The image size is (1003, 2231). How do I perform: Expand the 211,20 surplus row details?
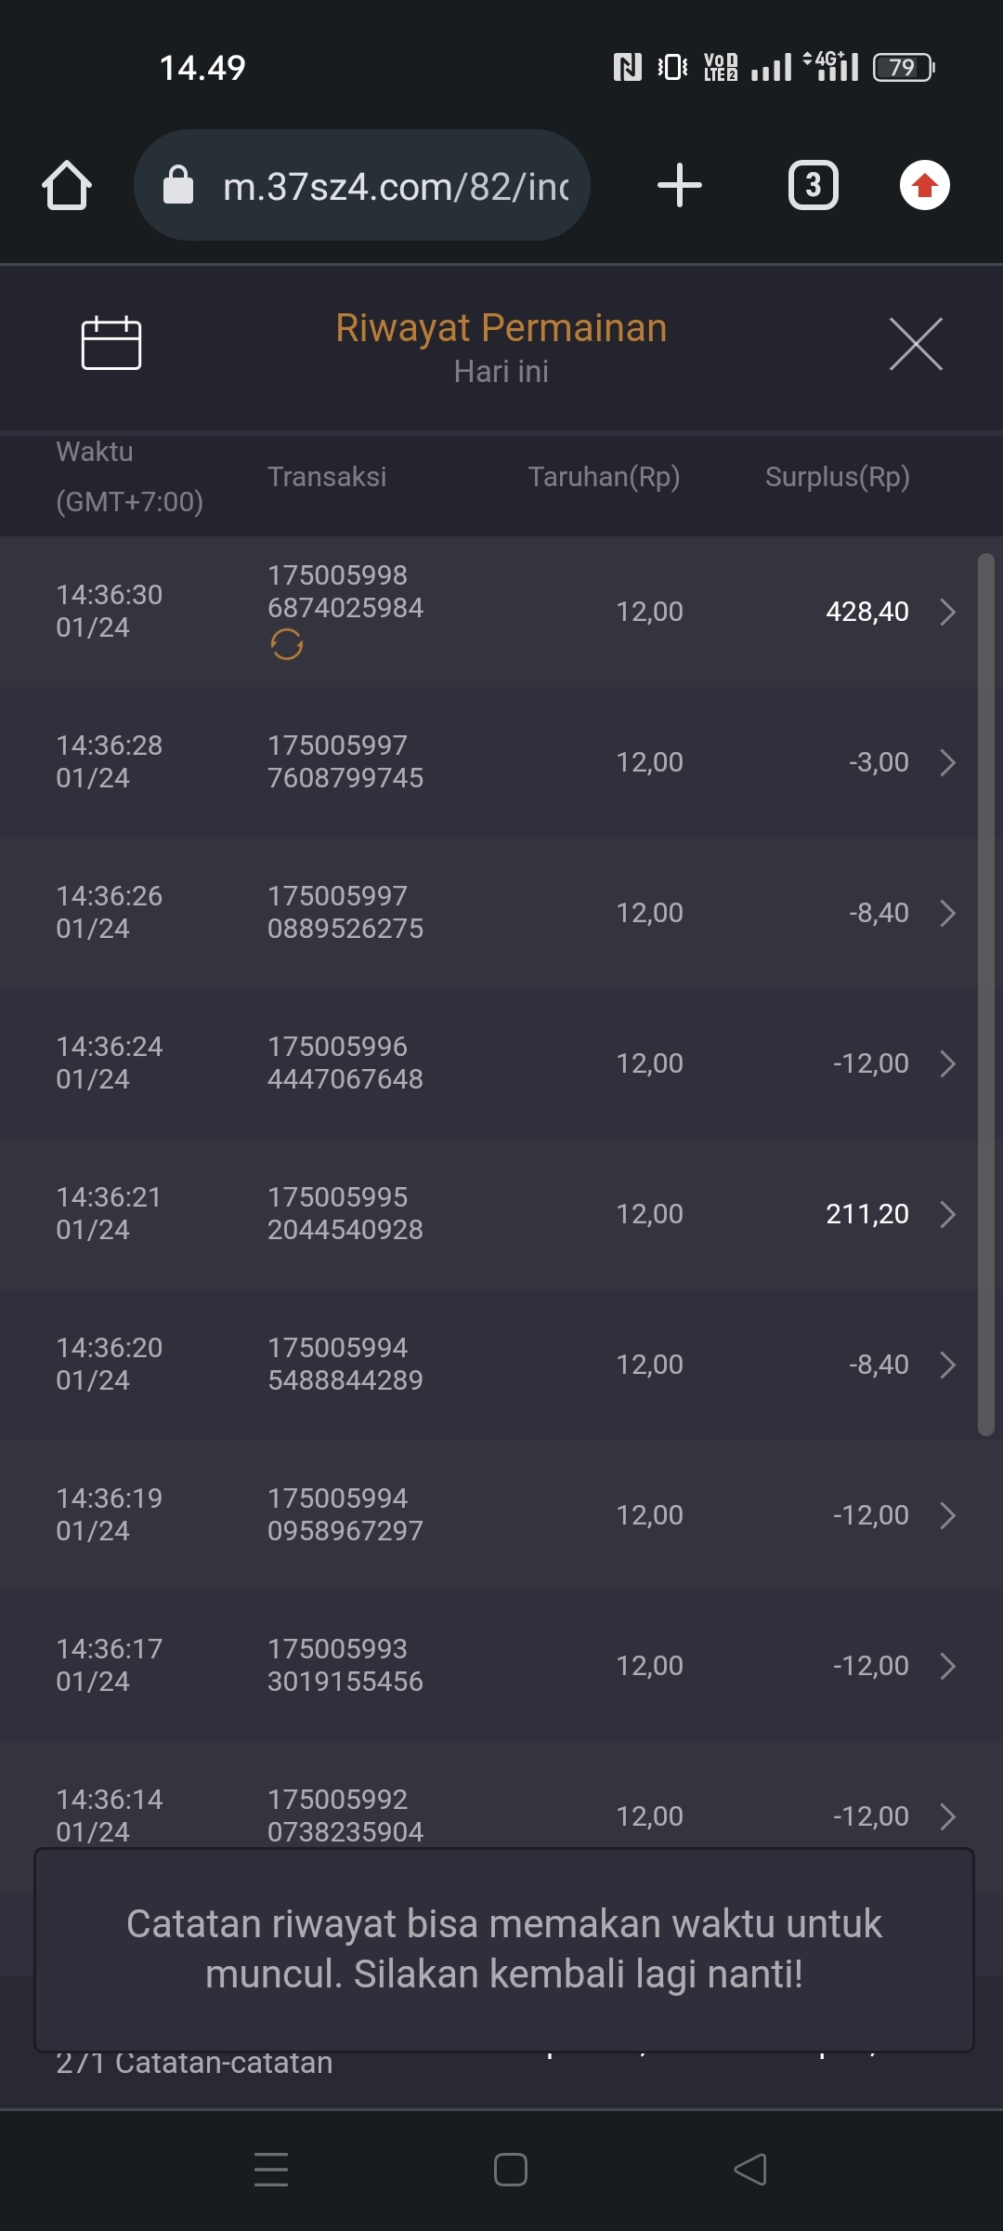coord(947,1214)
